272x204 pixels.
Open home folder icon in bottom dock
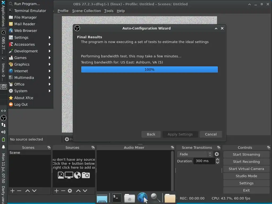point(129,198)
